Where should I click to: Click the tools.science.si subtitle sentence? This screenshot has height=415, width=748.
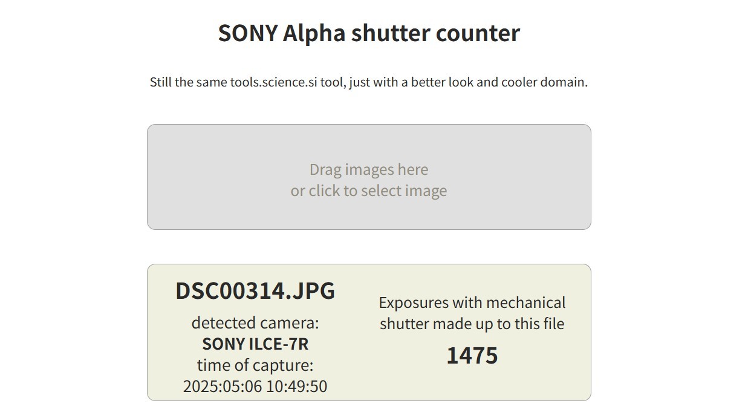(369, 82)
